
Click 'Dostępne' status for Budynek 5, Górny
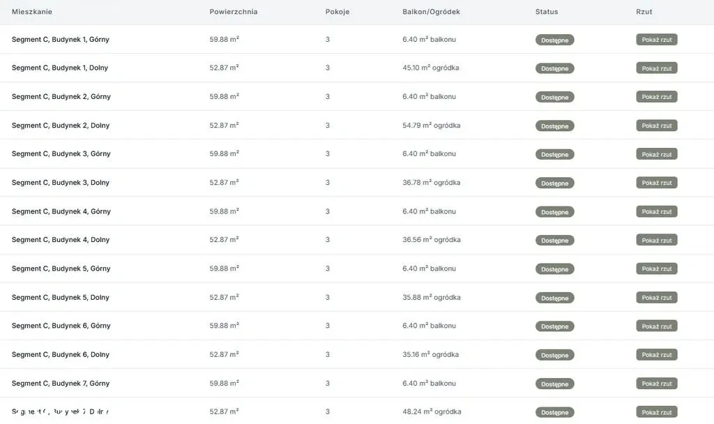[554, 269]
